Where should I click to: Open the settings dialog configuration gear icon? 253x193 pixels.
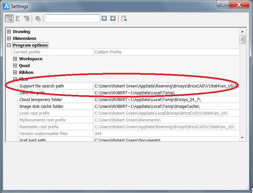pyautogui.click(x=38, y=18)
